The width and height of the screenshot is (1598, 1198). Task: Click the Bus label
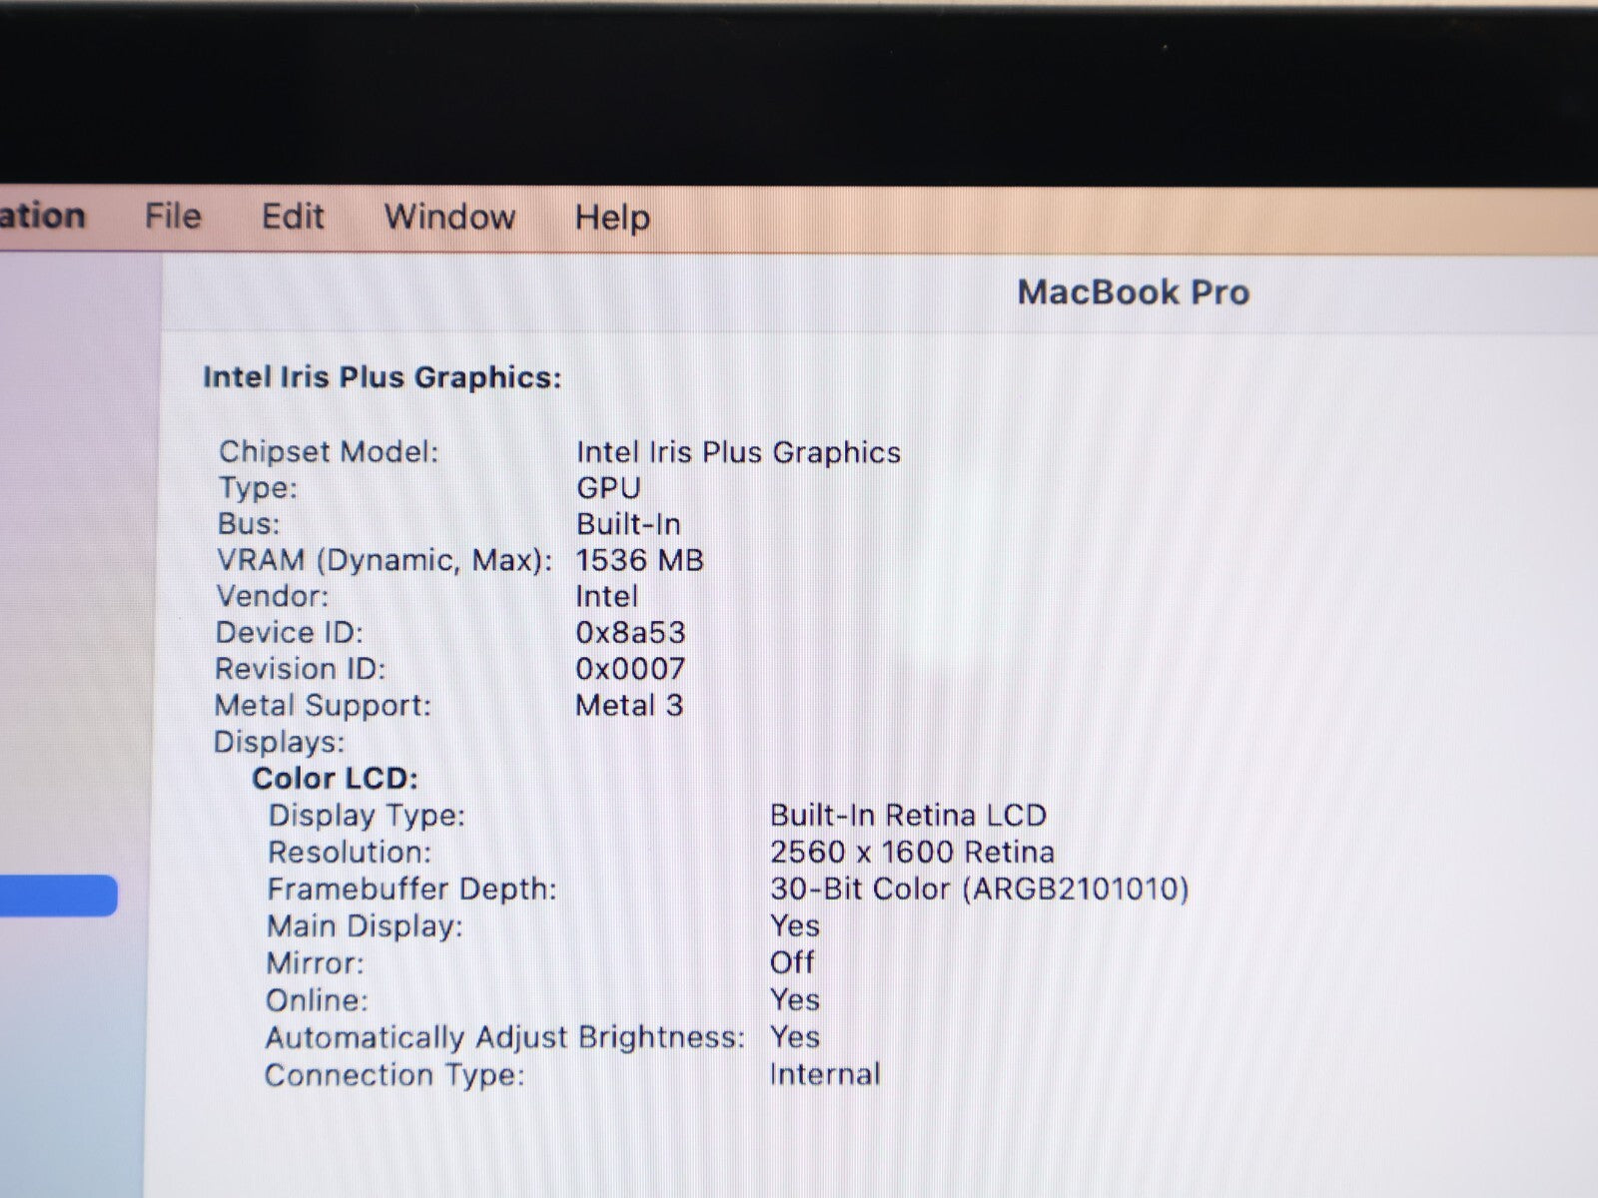(x=249, y=524)
